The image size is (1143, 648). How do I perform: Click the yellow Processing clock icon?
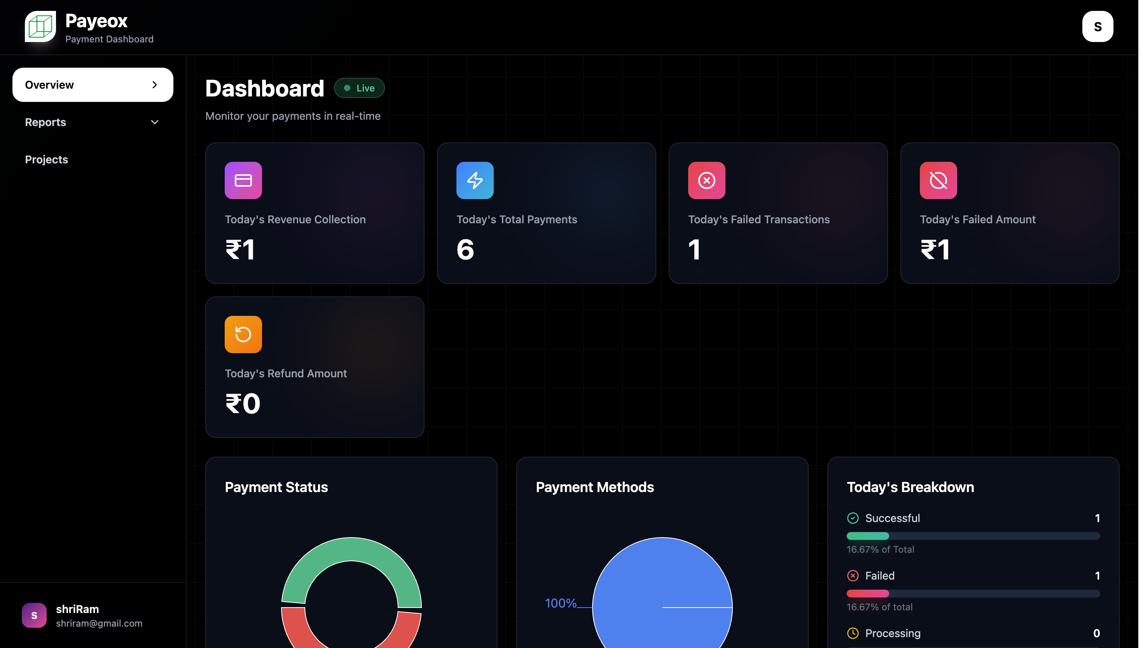(853, 633)
